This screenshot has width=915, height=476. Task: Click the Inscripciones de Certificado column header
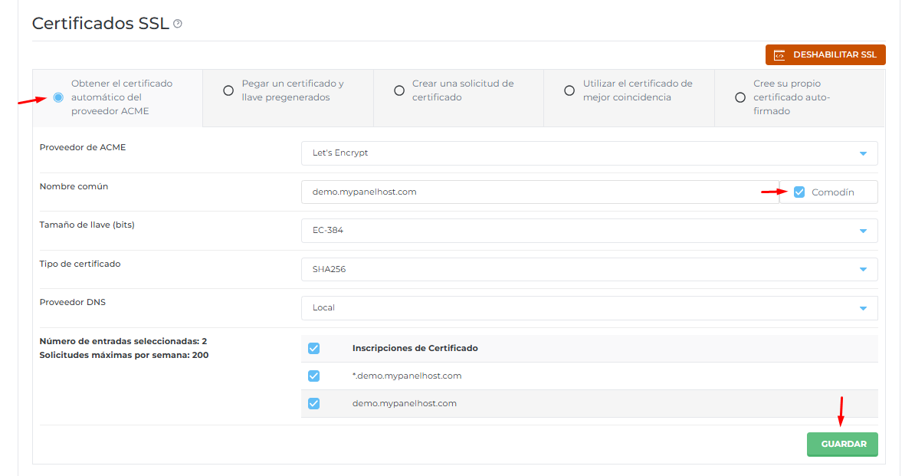click(x=415, y=349)
